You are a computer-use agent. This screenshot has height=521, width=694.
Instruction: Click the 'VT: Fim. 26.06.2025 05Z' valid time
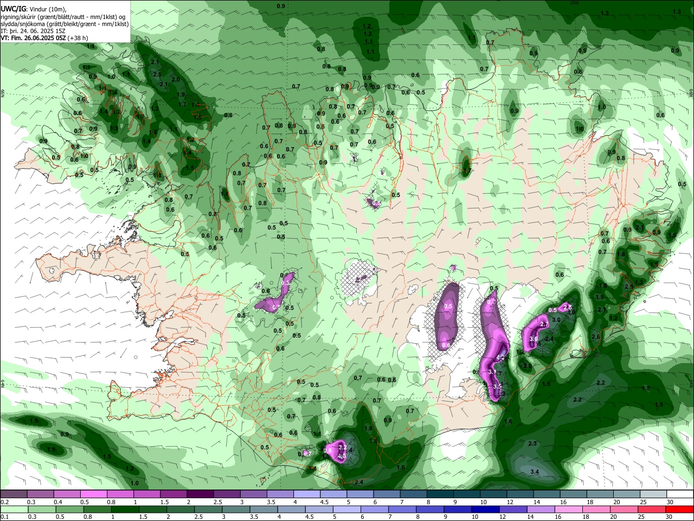tap(34, 38)
